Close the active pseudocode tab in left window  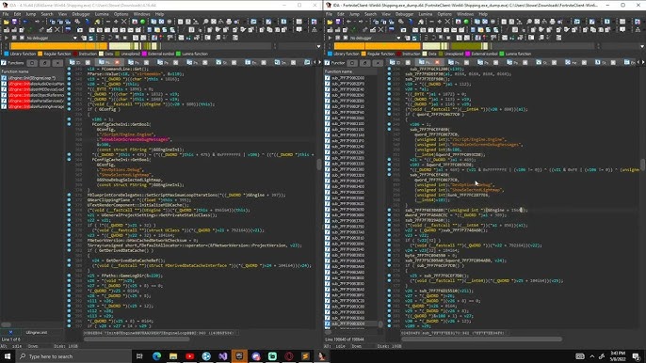(117, 63)
